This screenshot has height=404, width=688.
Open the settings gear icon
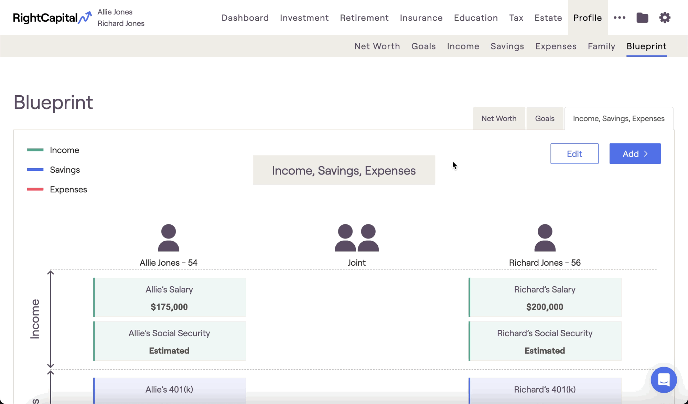coord(665,18)
